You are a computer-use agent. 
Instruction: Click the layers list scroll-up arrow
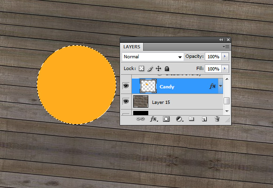click(x=227, y=79)
